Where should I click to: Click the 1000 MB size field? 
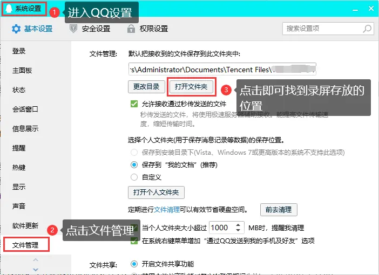click(x=222, y=228)
